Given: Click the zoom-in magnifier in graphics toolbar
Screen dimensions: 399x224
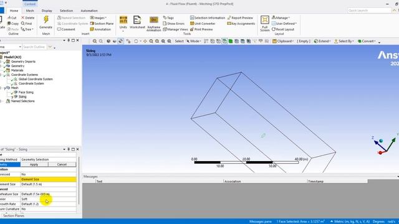Looking at the screenshot, I should click(x=95, y=41).
